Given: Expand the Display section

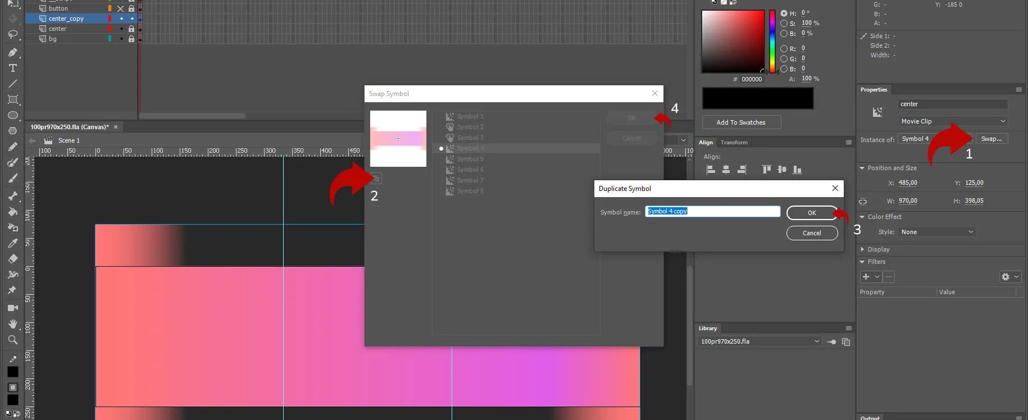Looking at the screenshot, I should (862, 249).
